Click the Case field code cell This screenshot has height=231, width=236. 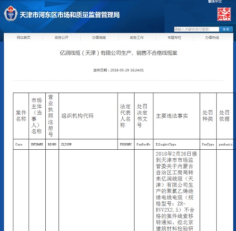(21, 144)
